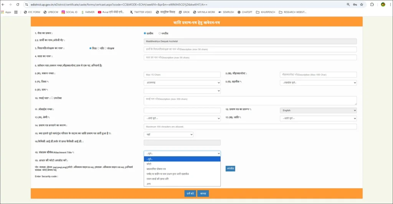This screenshot has width=393, height=204.
Task: Open the FARMER bookmark
Action: click(x=88, y=12)
